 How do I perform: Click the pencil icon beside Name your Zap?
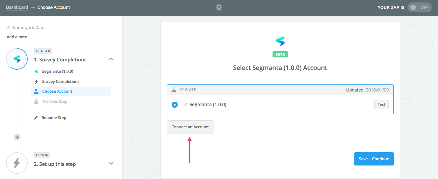point(9,28)
